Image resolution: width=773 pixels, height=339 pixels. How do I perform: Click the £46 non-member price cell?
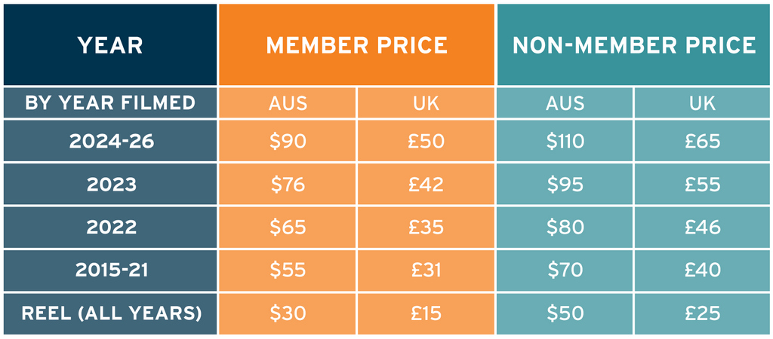(x=703, y=227)
